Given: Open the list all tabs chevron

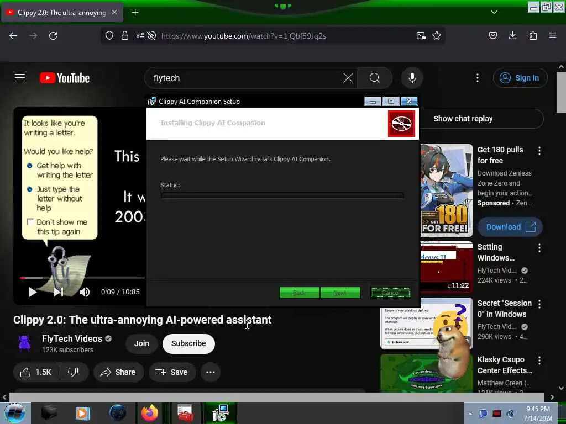Looking at the screenshot, I should point(494,12).
